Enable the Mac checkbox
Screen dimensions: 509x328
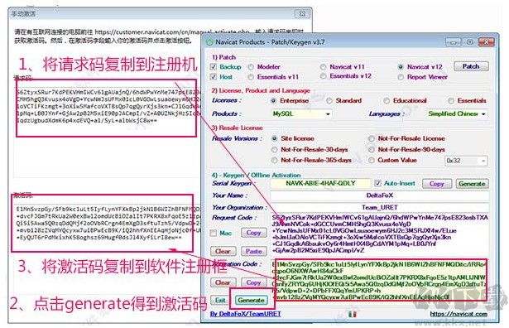[214, 234]
